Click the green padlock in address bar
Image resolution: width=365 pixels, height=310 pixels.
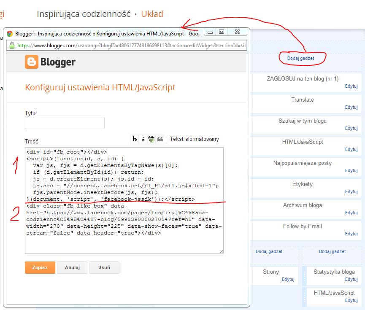pyautogui.click(x=12, y=46)
